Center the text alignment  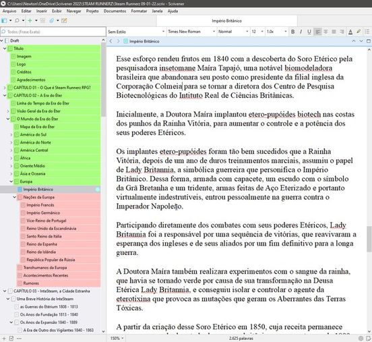(x=325, y=32)
